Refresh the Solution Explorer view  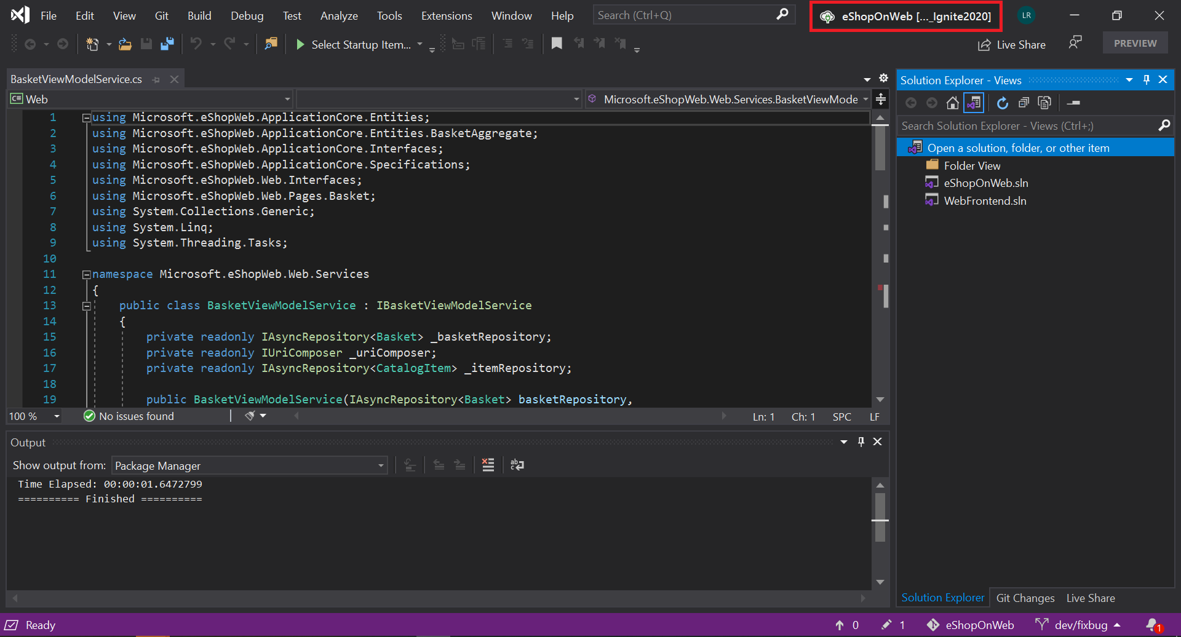click(x=1002, y=103)
